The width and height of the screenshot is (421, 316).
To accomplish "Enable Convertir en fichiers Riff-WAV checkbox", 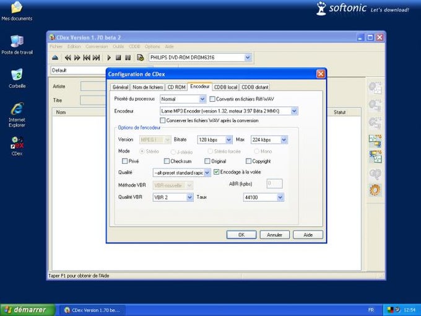I will coord(212,99).
